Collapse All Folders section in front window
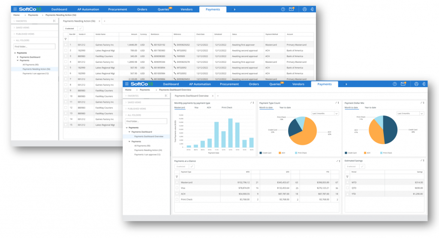Image resolution: width=439 pixels, height=238 pixels. point(133,115)
